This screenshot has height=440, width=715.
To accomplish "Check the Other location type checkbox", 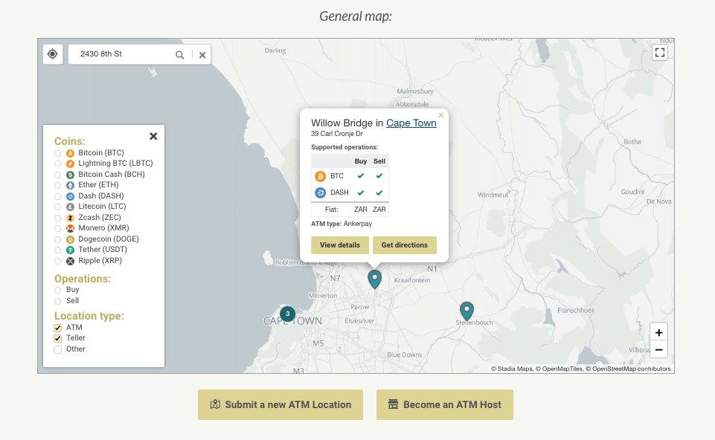I will (x=57, y=350).
